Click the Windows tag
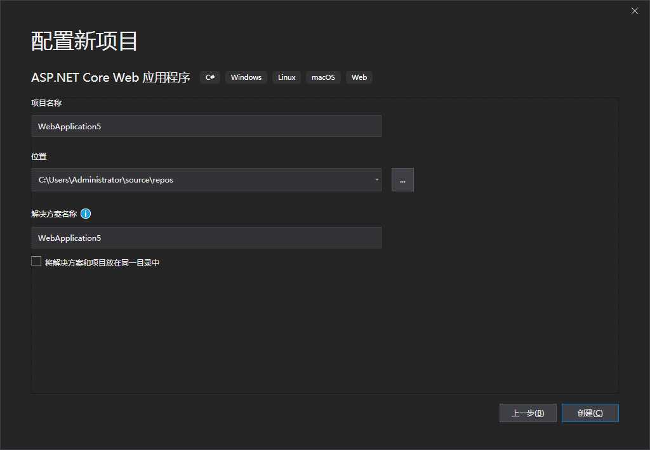The image size is (650, 450). pos(246,77)
